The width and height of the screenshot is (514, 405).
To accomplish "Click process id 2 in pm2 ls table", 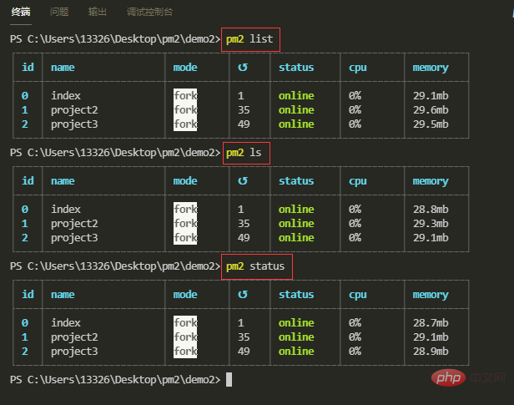I will pos(25,238).
